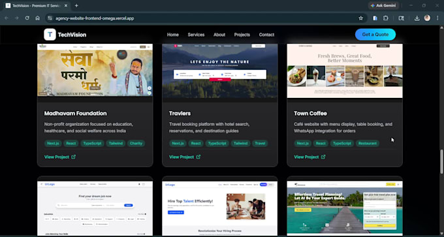The image size is (444, 237).
Task: Open browser home page icon
Action: [37, 18]
